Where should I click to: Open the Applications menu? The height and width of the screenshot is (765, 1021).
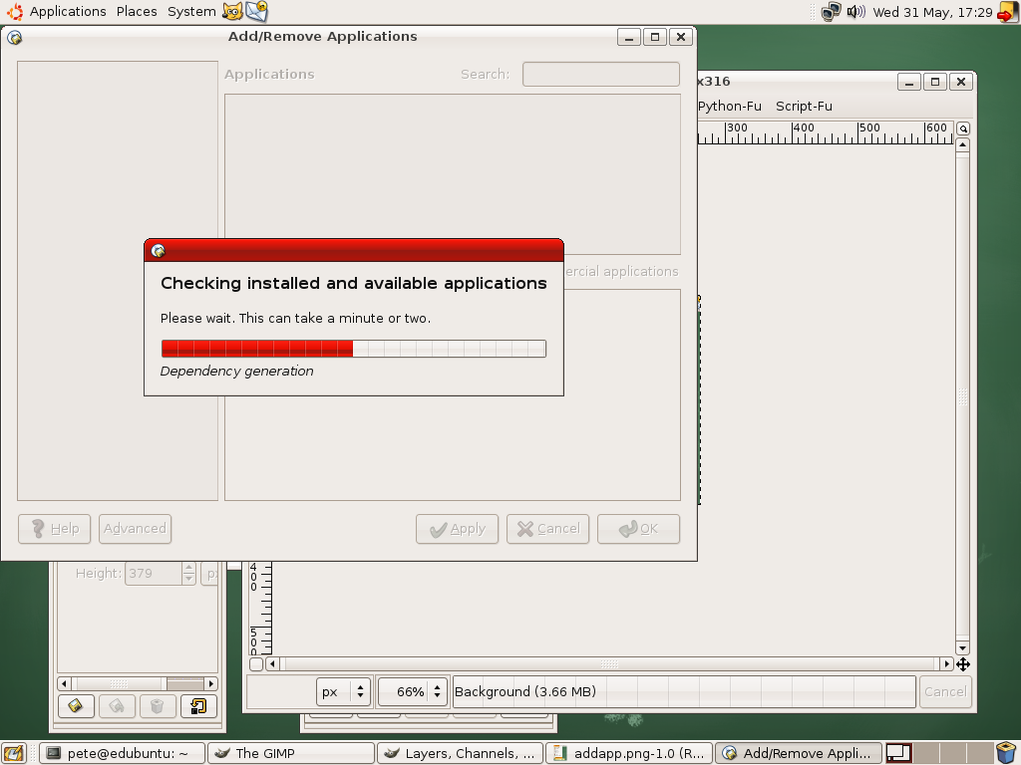[67, 12]
